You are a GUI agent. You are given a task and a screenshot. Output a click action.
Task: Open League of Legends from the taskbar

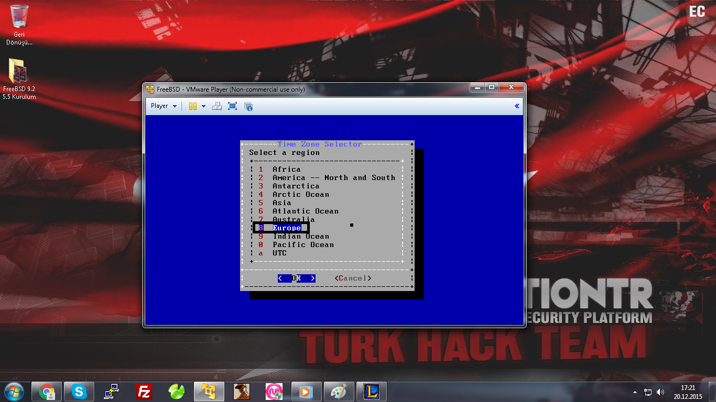tap(372, 392)
